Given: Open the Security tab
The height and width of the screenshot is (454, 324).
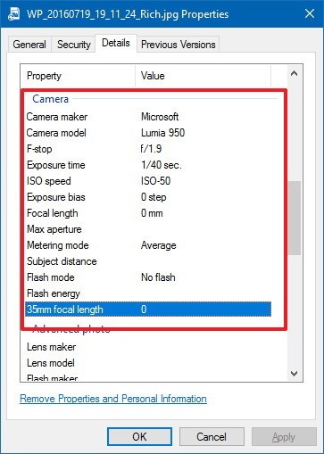Looking at the screenshot, I should [x=73, y=45].
